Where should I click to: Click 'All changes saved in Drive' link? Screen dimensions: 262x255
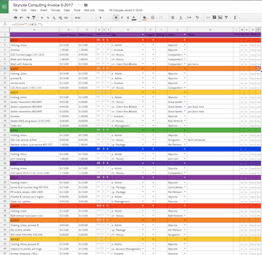click(126, 10)
